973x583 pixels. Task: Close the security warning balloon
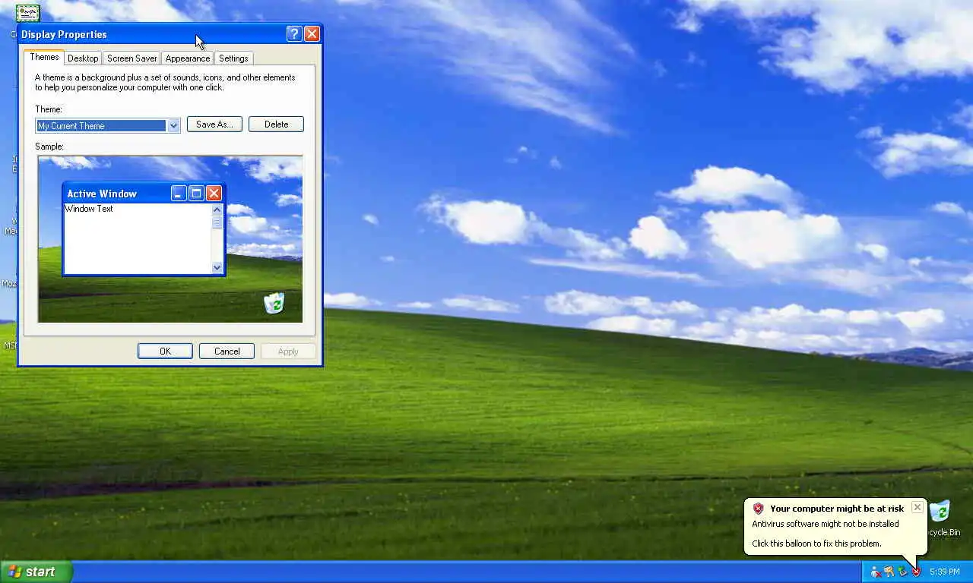[x=918, y=507]
